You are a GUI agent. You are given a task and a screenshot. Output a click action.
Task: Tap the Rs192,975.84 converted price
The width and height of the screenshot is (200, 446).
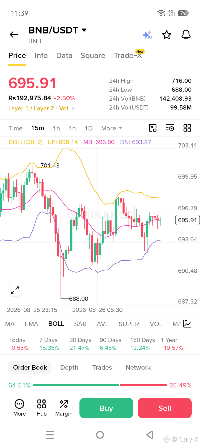30,98
